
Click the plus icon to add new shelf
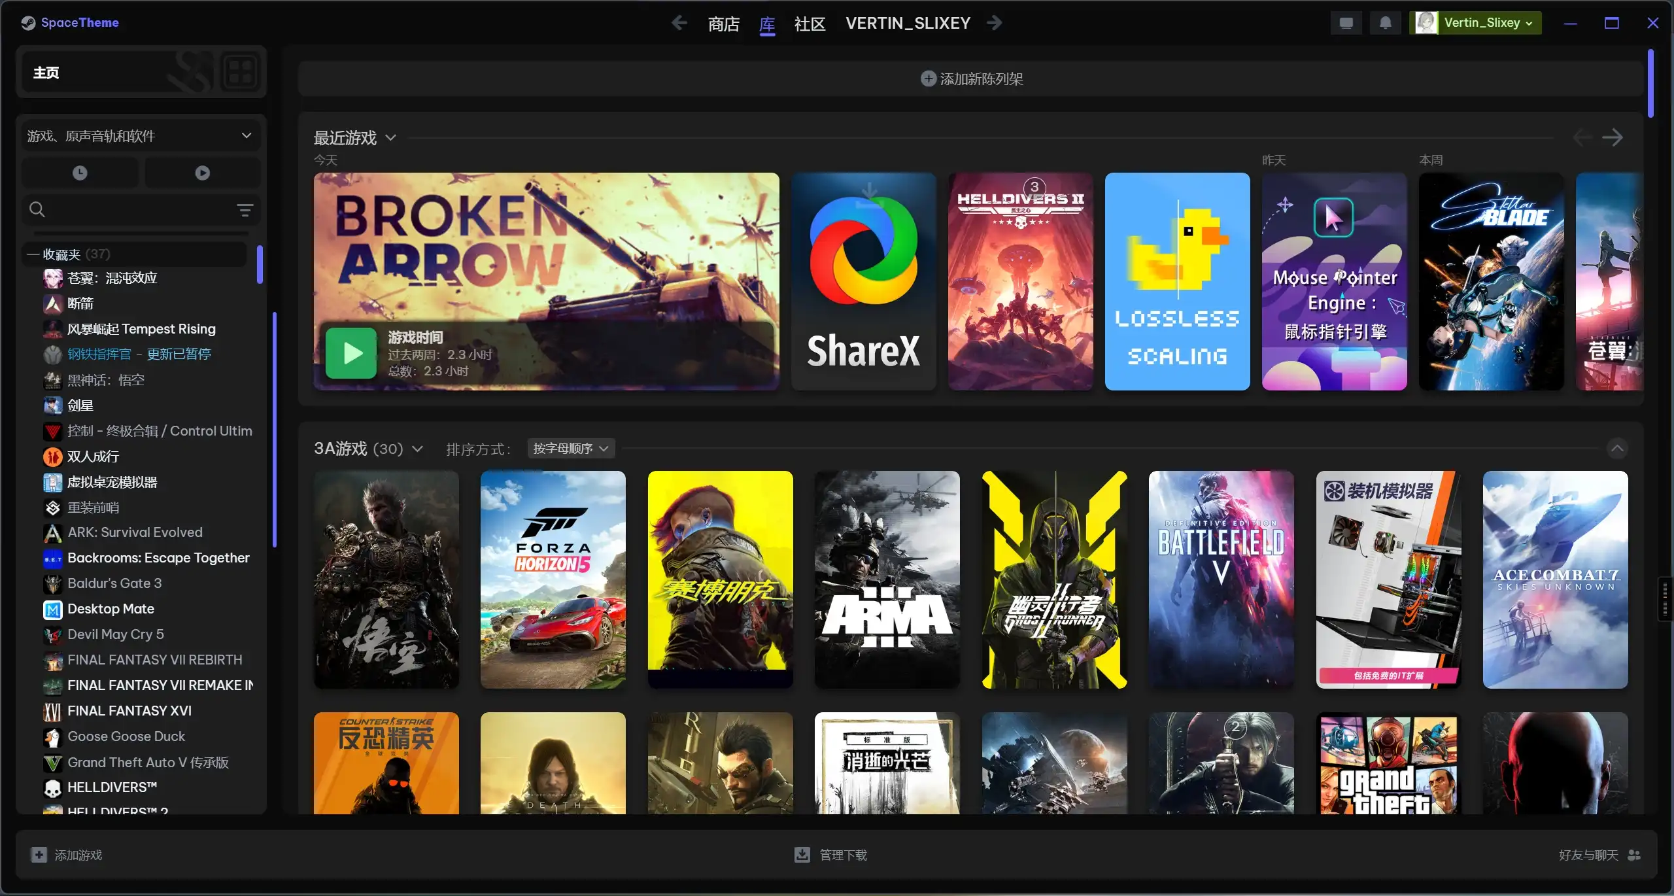click(x=928, y=78)
